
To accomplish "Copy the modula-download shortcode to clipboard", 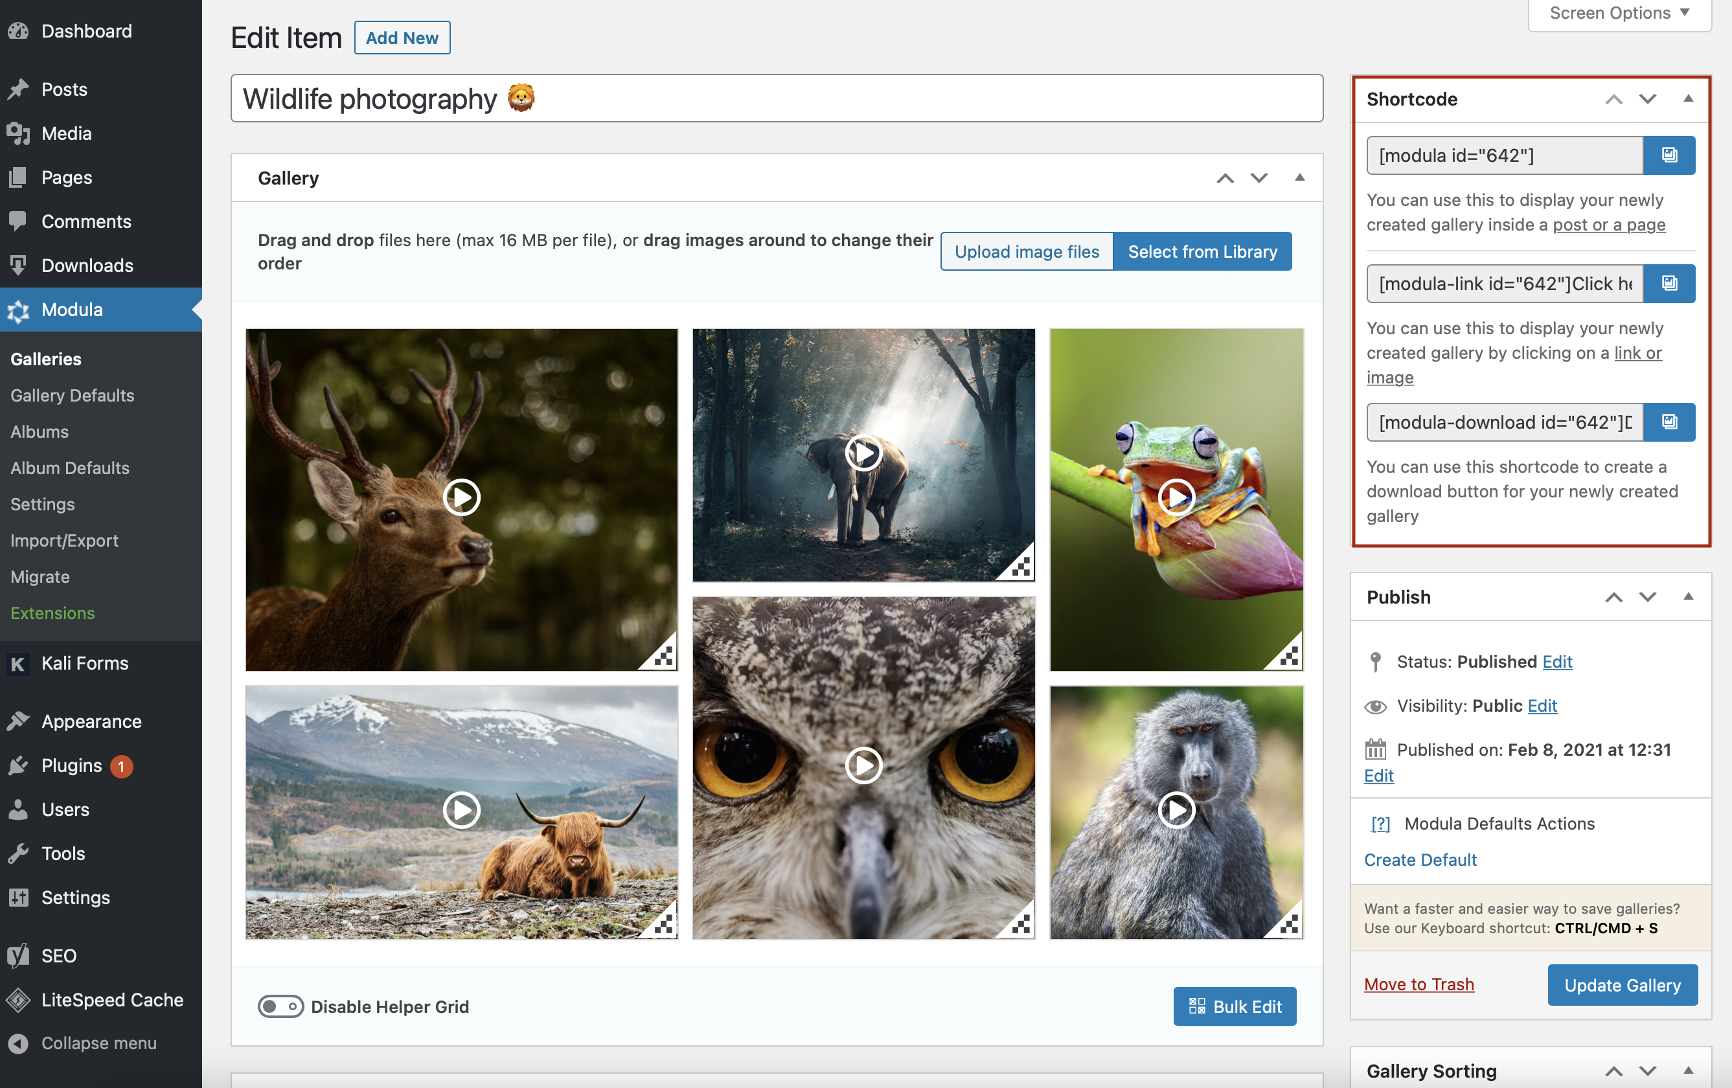I will (1669, 422).
